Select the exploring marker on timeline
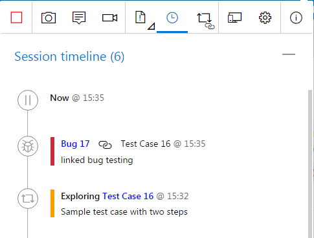Viewport: 314px width, 238px height. tap(28, 199)
